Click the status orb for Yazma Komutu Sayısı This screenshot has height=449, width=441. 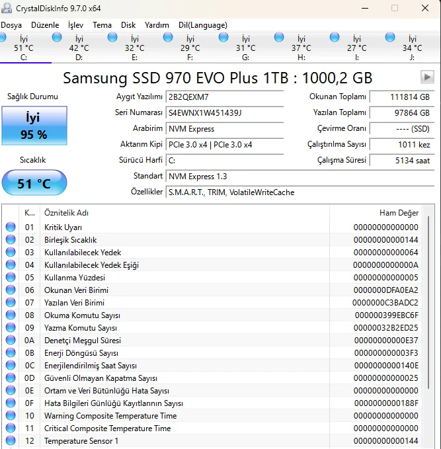pyautogui.click(x=11, y=327)
